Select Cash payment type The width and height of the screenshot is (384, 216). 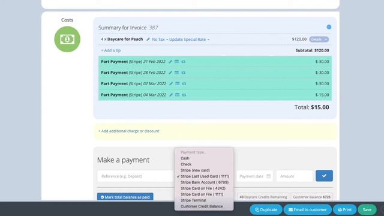pos(185,158)
